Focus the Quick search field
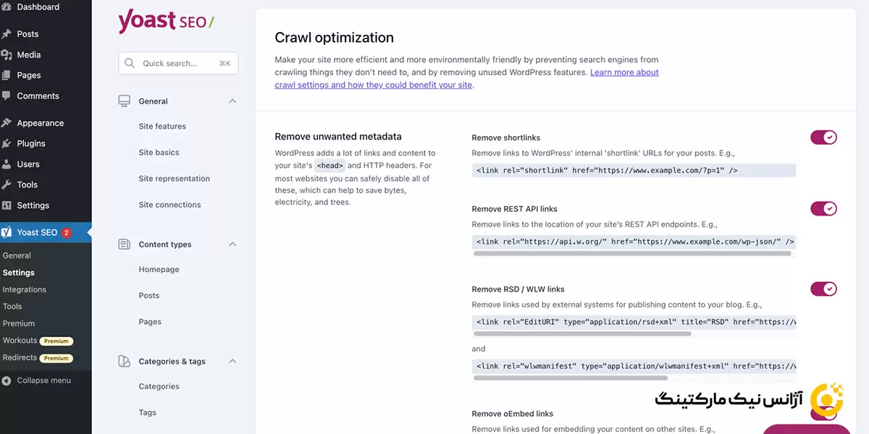 (178, 64)
